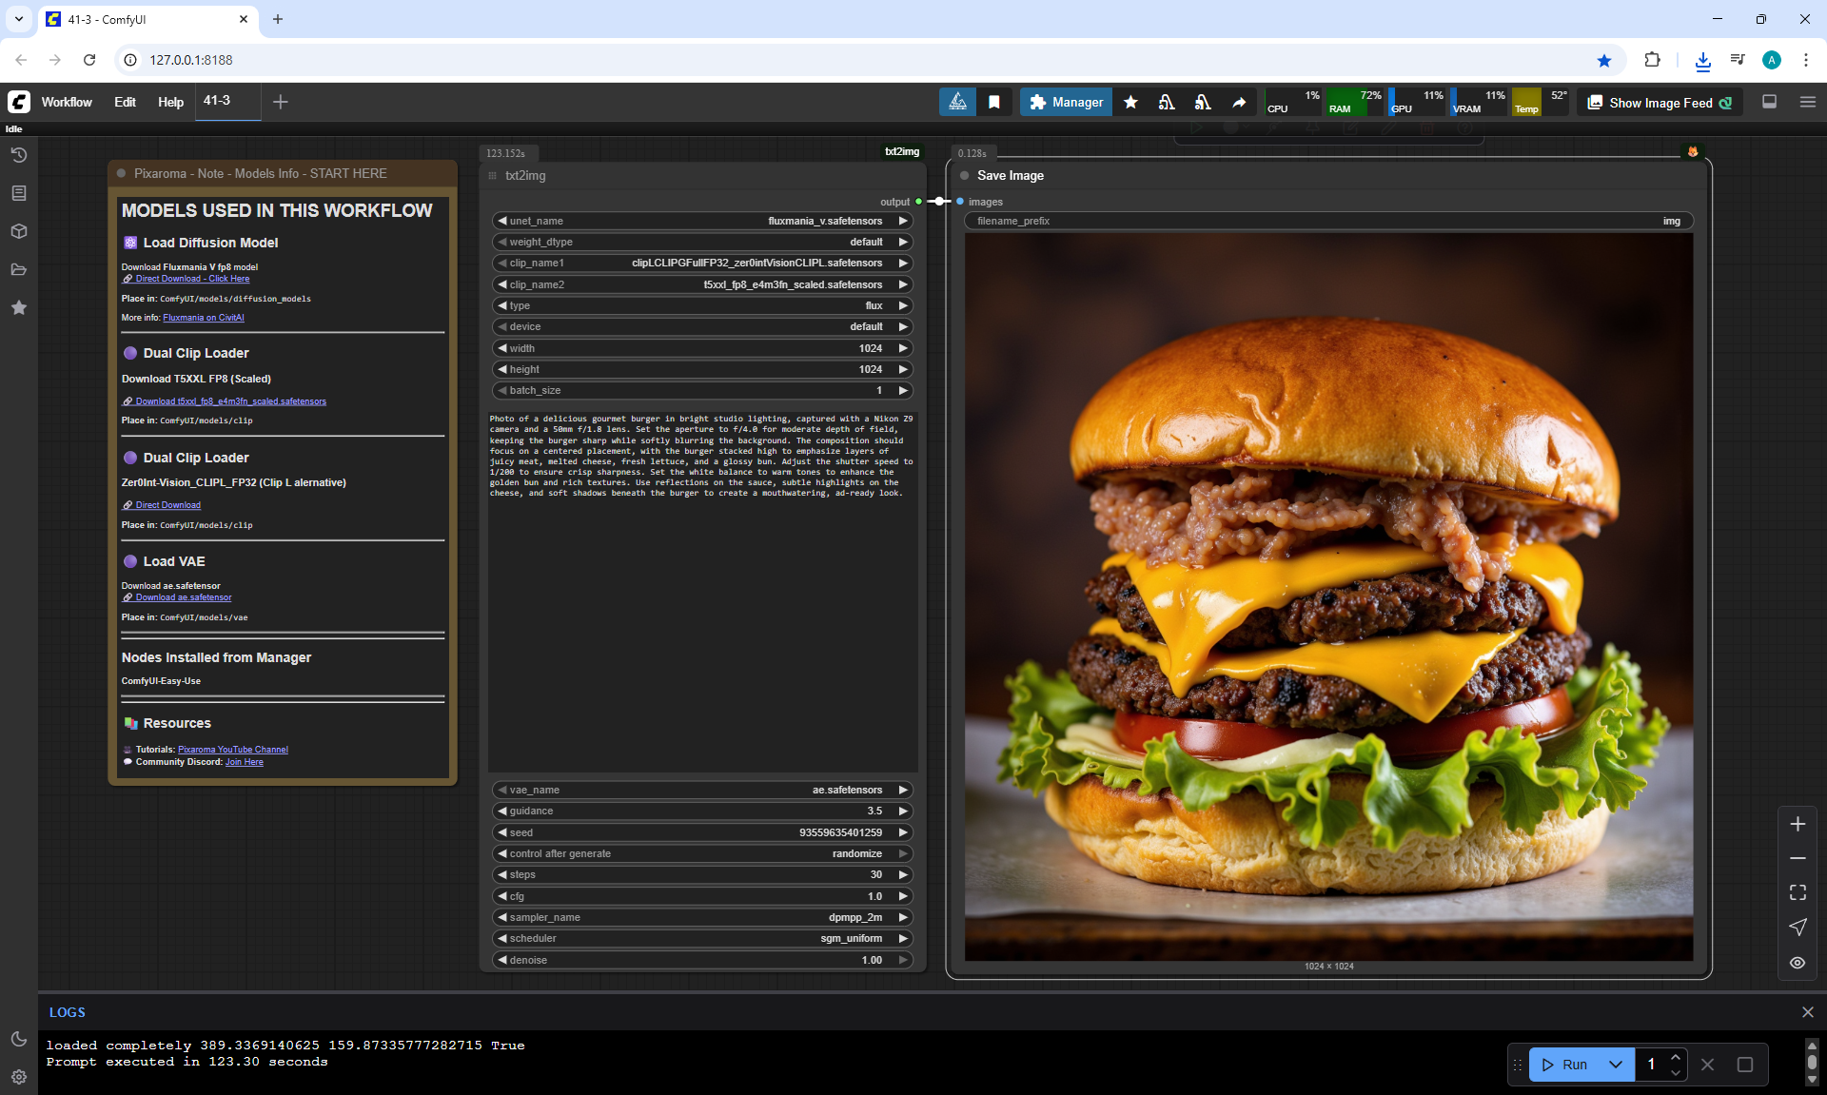1827x1095 pixels.
Task: Click the Manager button
Action: 1066,102
